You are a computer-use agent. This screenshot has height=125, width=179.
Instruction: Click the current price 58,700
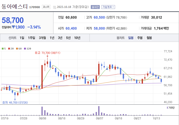click(x=13, y=20)
